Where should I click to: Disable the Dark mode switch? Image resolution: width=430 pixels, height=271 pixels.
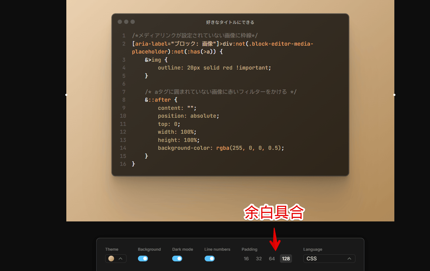click(177, 259)
